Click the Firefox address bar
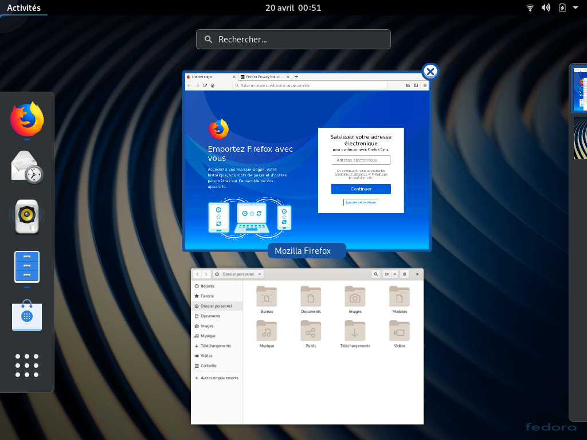This screenshot has width=587, height=440. point(310,86)
